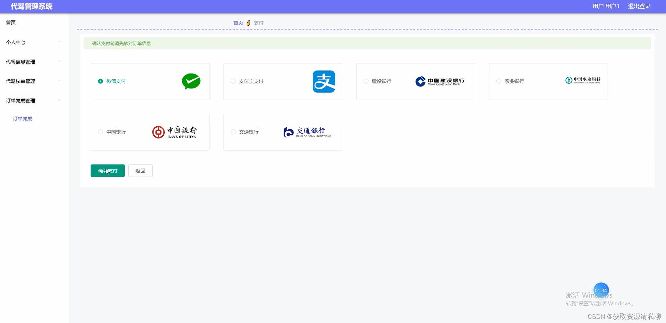Open 代驾接单管理 sidebar menu item
The image size is (666, 323).
[x=34, y=81]
